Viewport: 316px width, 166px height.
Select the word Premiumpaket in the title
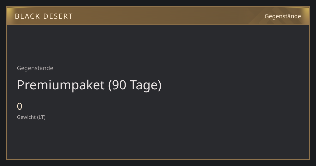[61, 86]
